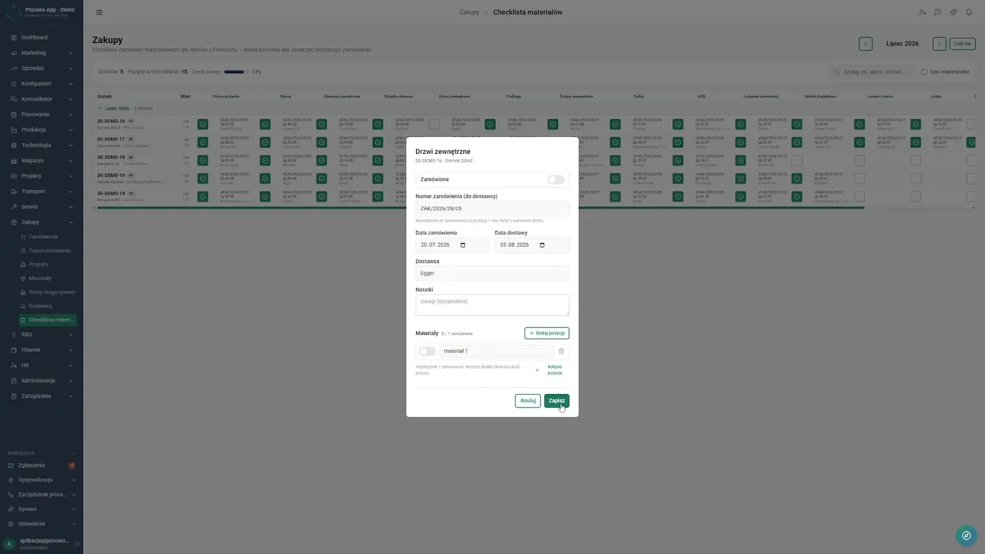Focus the Notatki textarea

coord(492,305)
